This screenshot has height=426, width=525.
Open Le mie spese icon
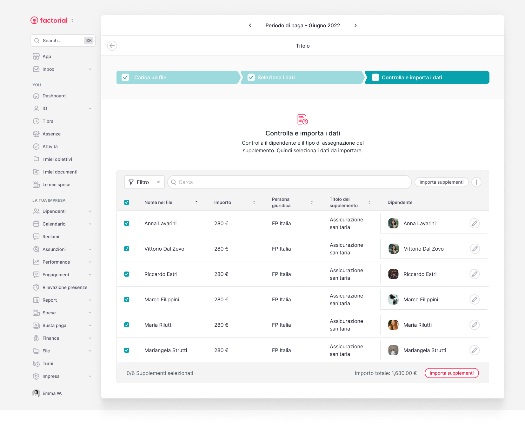coord(36,185)
